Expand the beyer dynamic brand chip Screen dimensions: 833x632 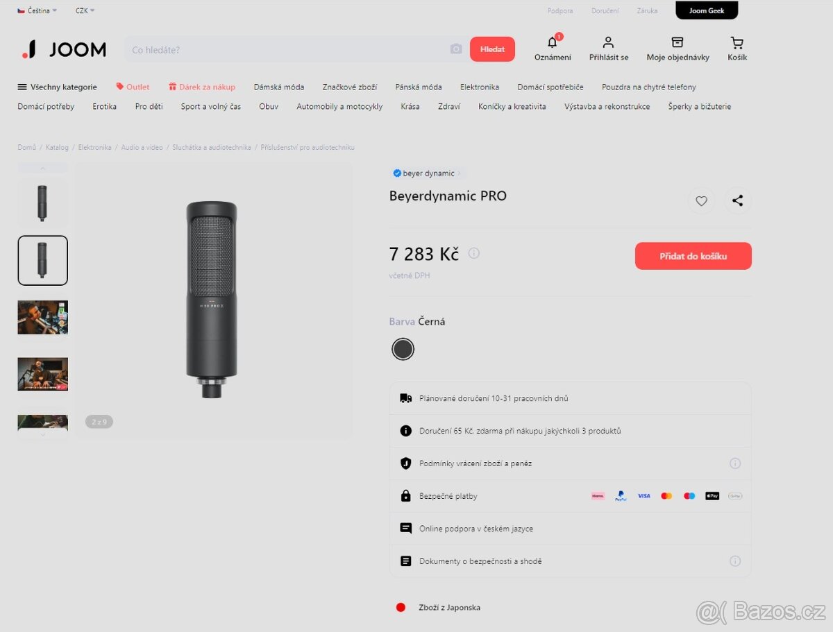pos(427,173)
